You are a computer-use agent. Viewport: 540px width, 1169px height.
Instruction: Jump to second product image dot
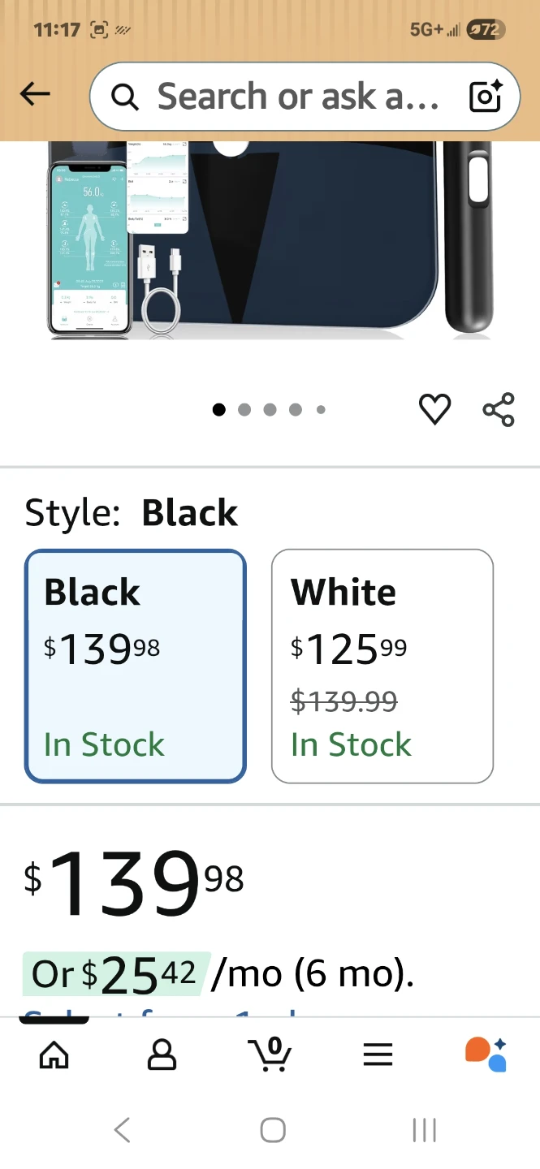point(244,410)
